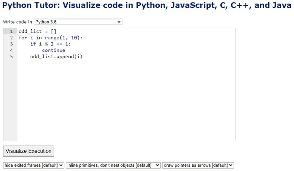Image resolution: width=294 pixels, height=171 pixels.
Task: Click the 'odd_list.append(i)' line
Action: pyautogui.click(x=56, y=57)
